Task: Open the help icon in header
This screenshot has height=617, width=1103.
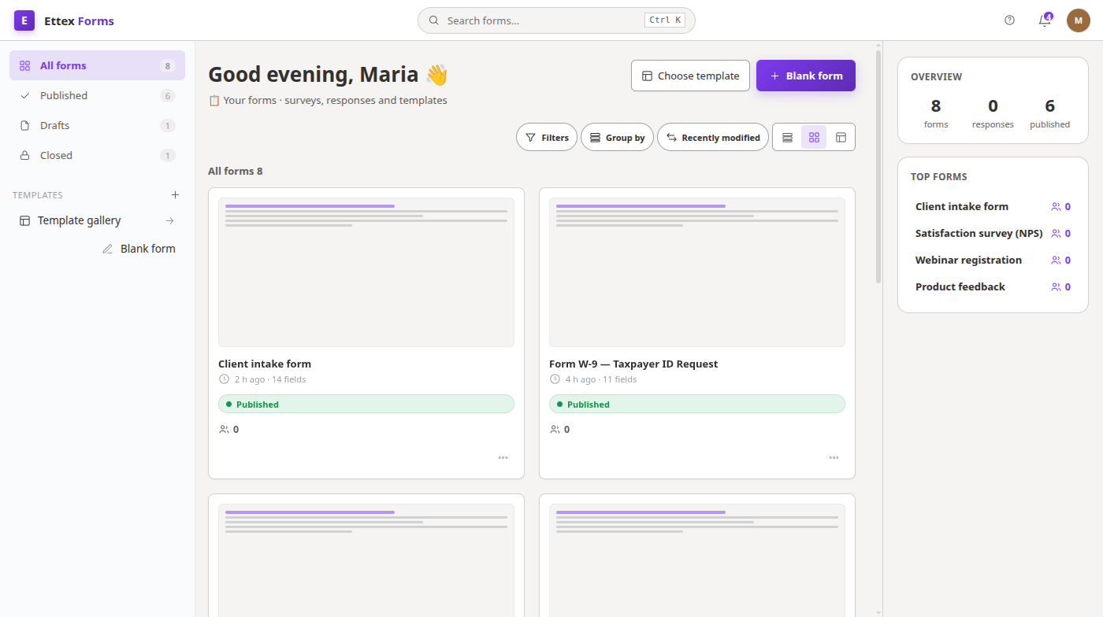Action: tap(1010, 20)
